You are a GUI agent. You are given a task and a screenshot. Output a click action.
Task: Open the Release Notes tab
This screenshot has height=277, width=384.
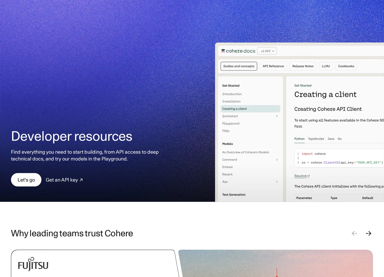coord(303,66)
